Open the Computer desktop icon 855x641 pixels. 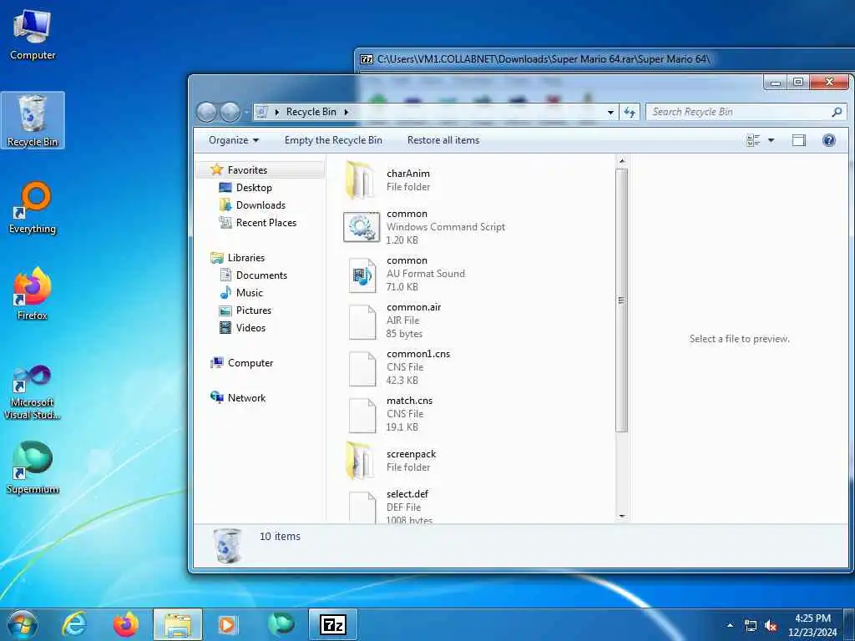pyautogui.click(x=33, y=34)
